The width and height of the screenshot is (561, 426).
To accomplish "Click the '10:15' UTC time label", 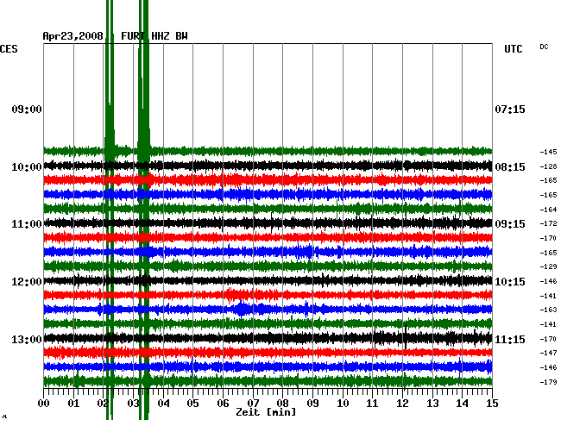I will coord(510,282).
